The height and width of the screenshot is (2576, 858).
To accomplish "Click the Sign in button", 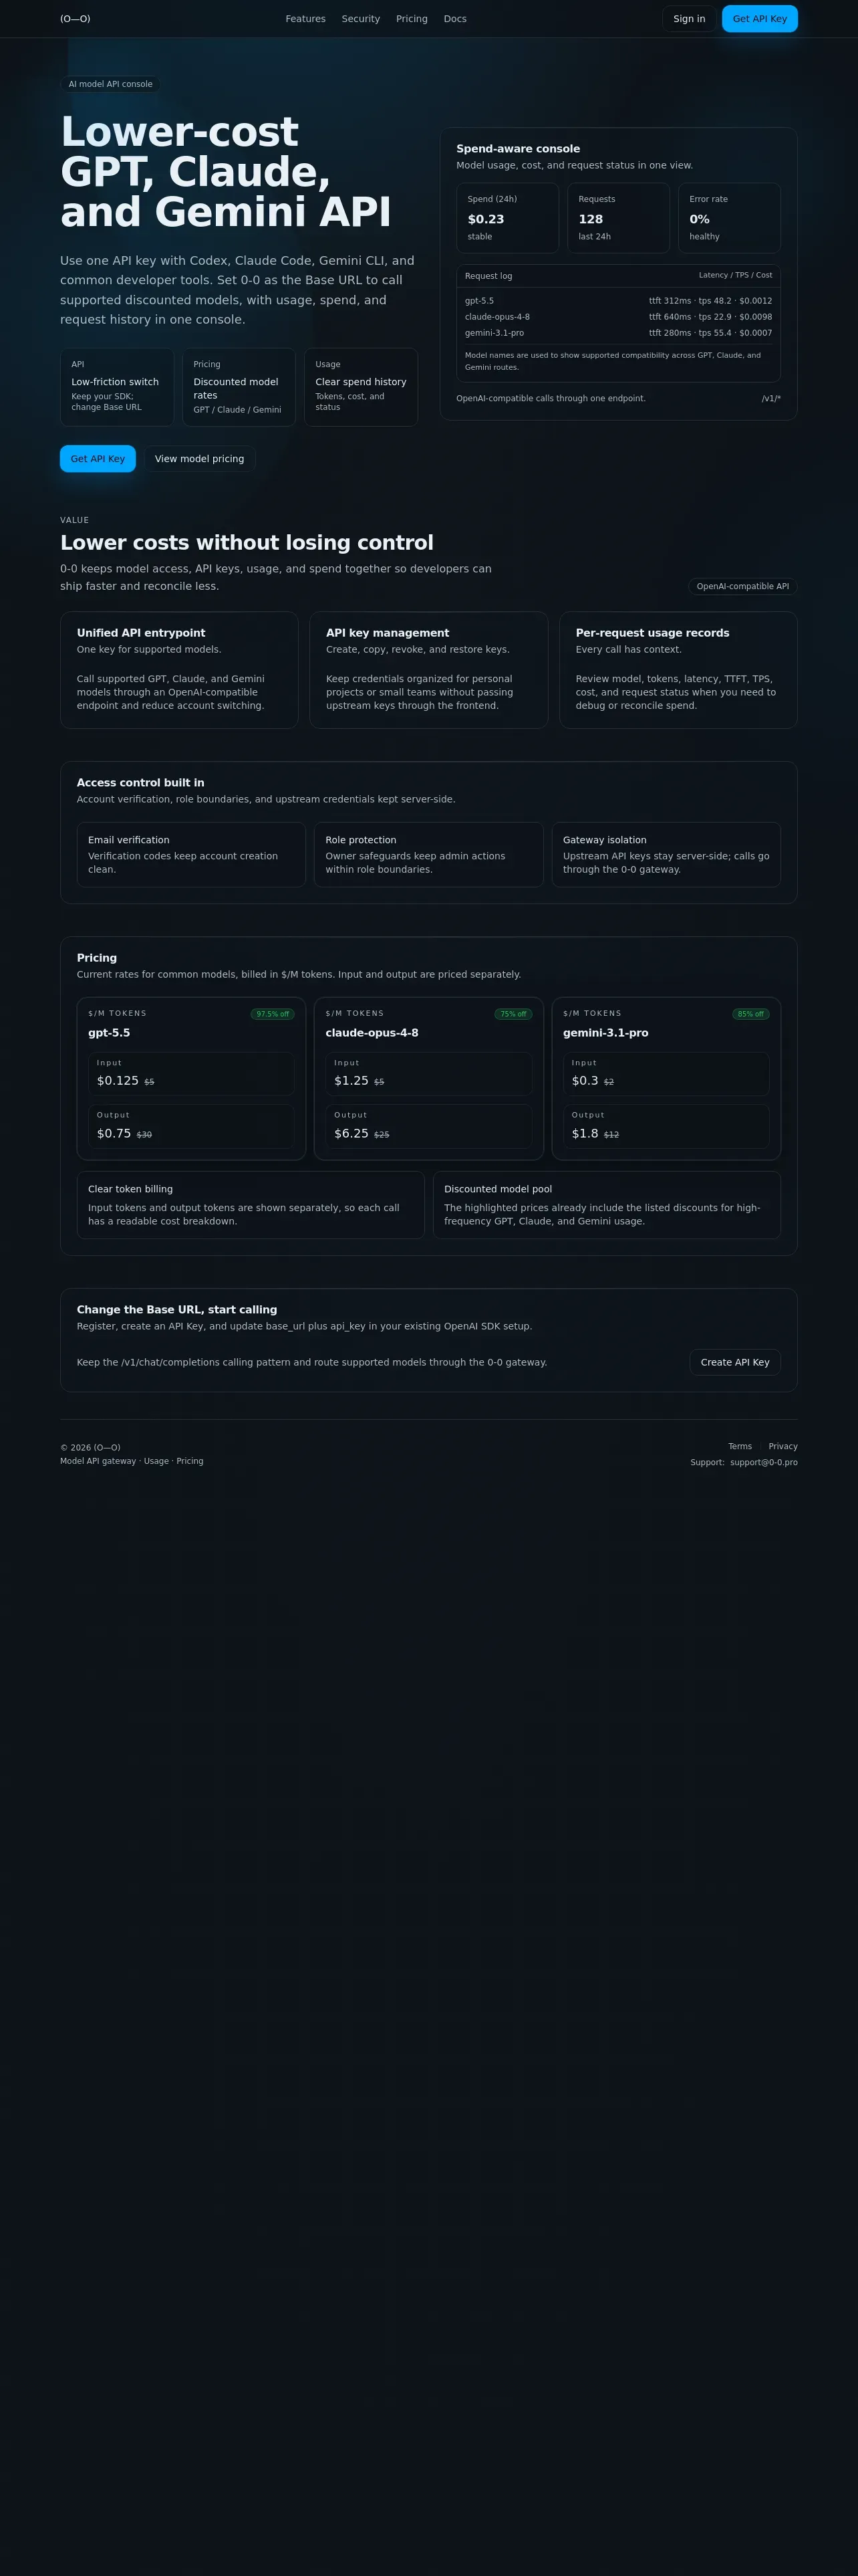I will [689, 19].
